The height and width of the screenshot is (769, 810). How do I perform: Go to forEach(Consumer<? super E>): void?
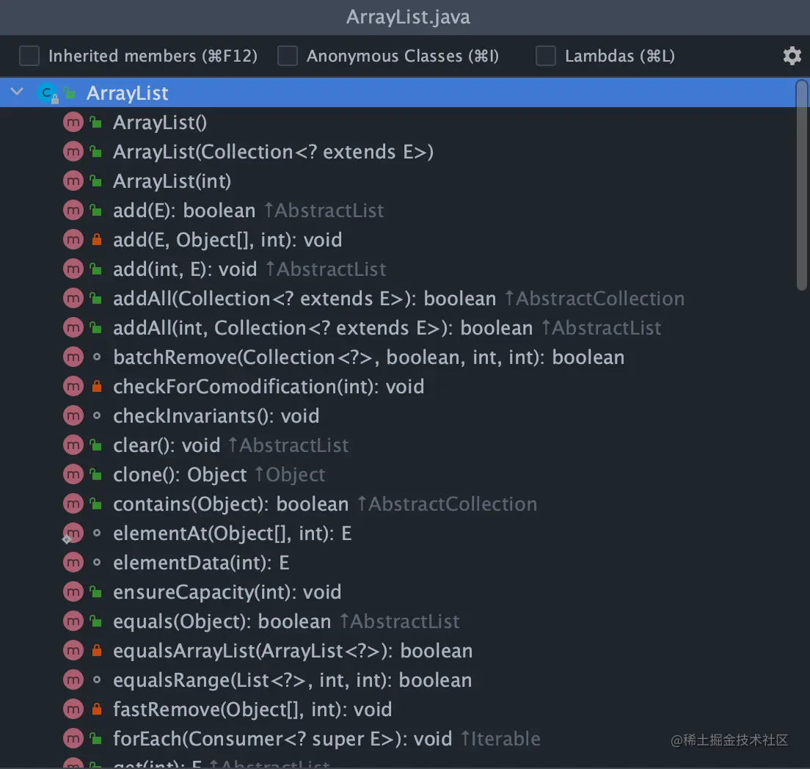(282, 739)
